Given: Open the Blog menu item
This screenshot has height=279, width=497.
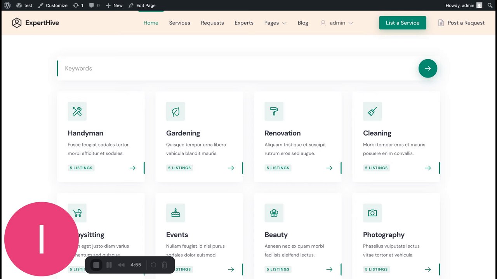Looking at the screenshot, I should click(303, 23).
